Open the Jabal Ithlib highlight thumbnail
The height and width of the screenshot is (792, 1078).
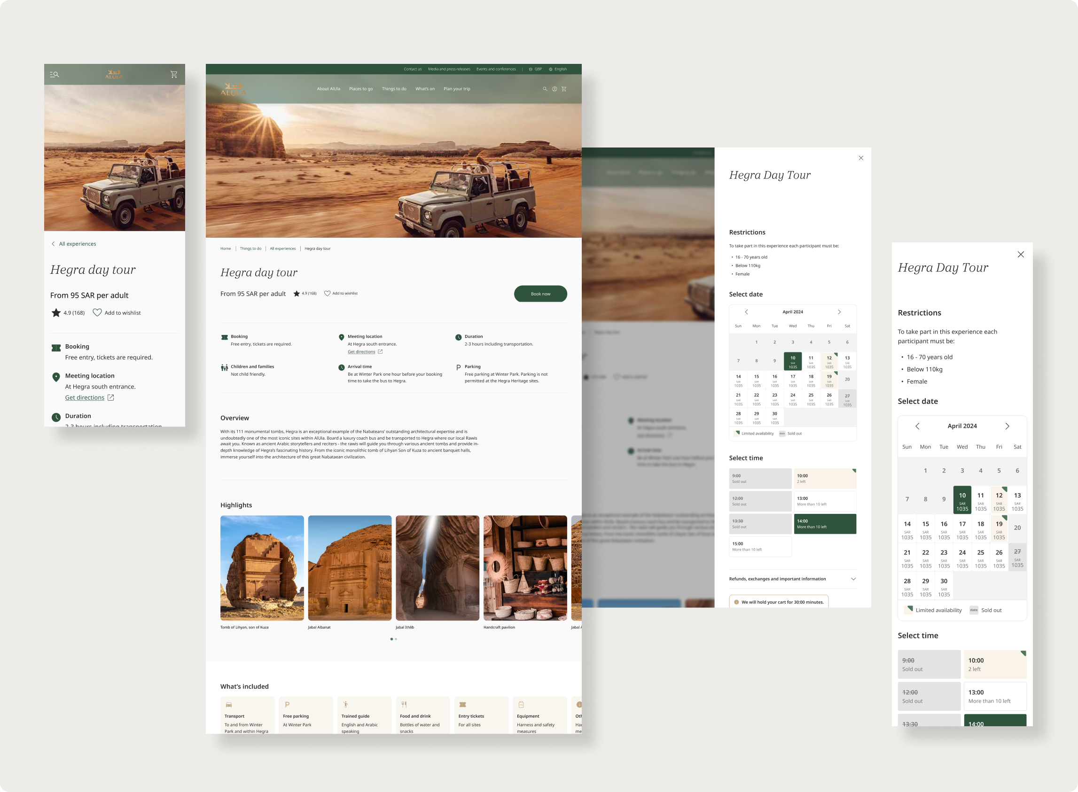[x=437, y=567]
